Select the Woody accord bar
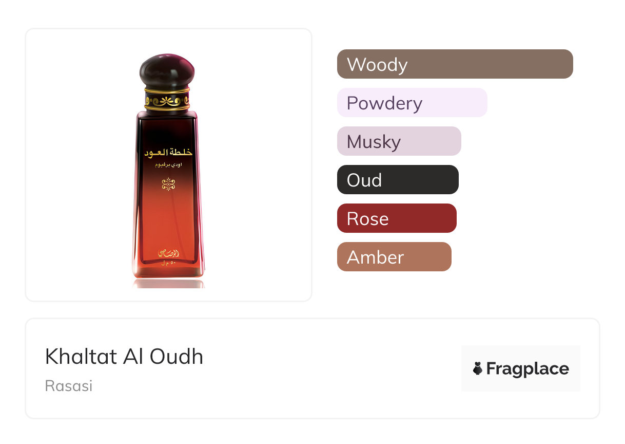Image resolution: width=625 pixels, height=444 pixels. click(x=455, y=64)
